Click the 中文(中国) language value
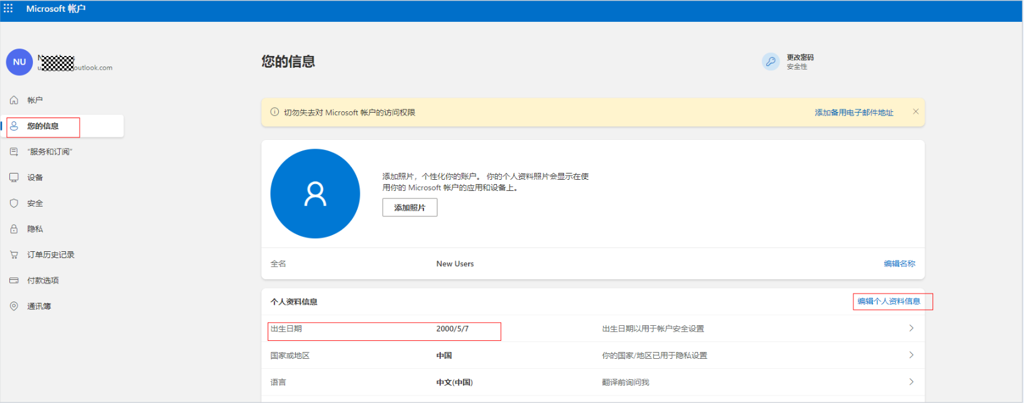 454,382
